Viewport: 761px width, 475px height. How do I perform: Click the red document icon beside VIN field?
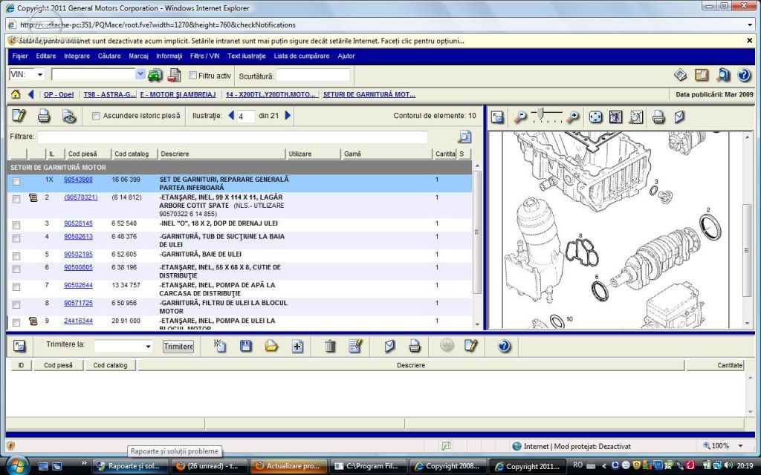[x=174, y=75]
